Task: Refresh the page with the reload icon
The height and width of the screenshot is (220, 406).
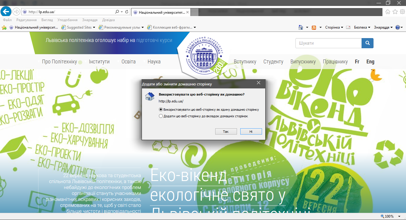Action: click(127, 12)
